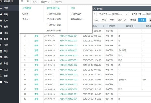Open the 仓库 sidebar section
Image resolution: width=151 pixels, height=103 pixels.
6,33
